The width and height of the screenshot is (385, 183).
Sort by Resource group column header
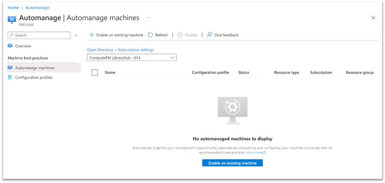360,73
